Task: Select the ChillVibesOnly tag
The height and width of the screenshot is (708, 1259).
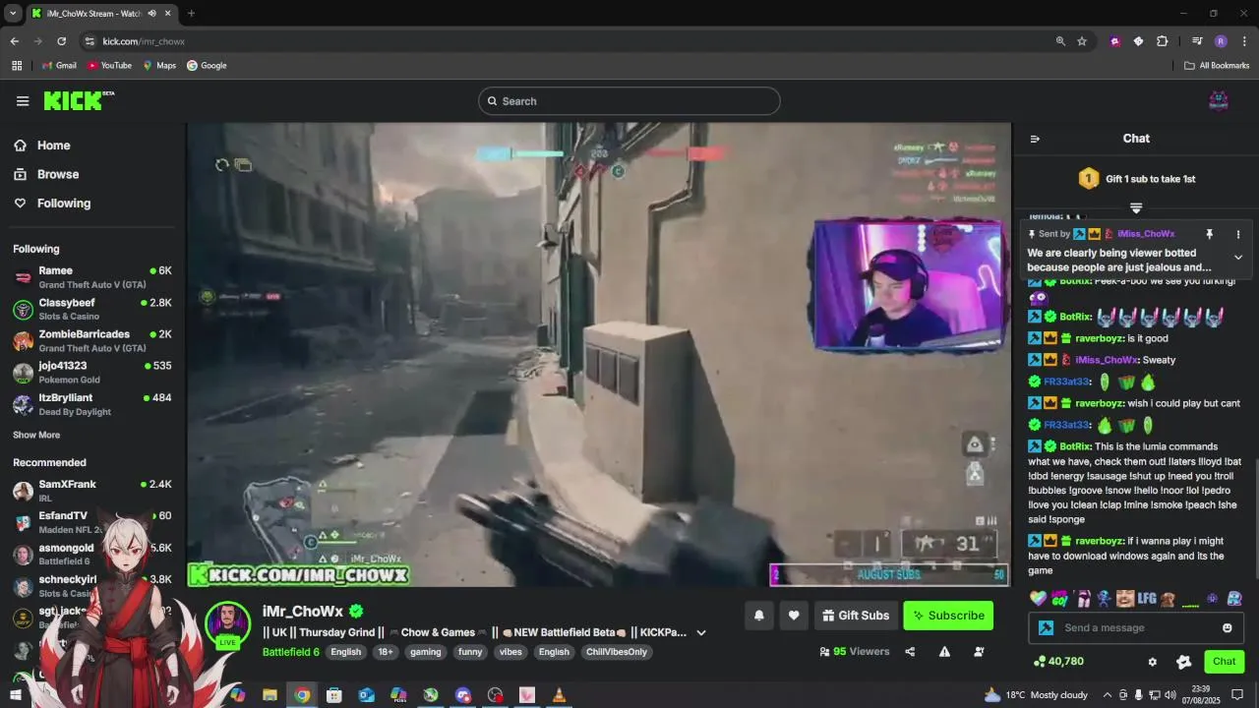Action: (617, 652)
